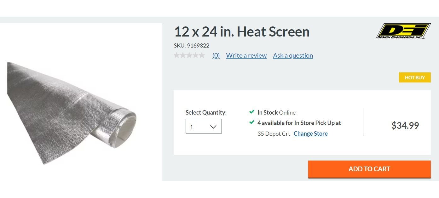Click the Select Quantity label
The width and height of the screenshot is (439, 198).
pyautogui.click(x=206, y=113)
